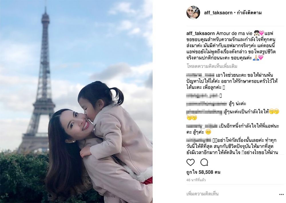Click the 46 นาทีที่แล้ว timestamp
Screen dimensions: 286x203
click(x=196, y=180)
